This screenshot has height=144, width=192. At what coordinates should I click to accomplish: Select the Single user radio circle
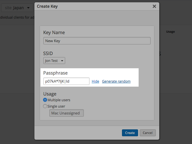point(45,106)
